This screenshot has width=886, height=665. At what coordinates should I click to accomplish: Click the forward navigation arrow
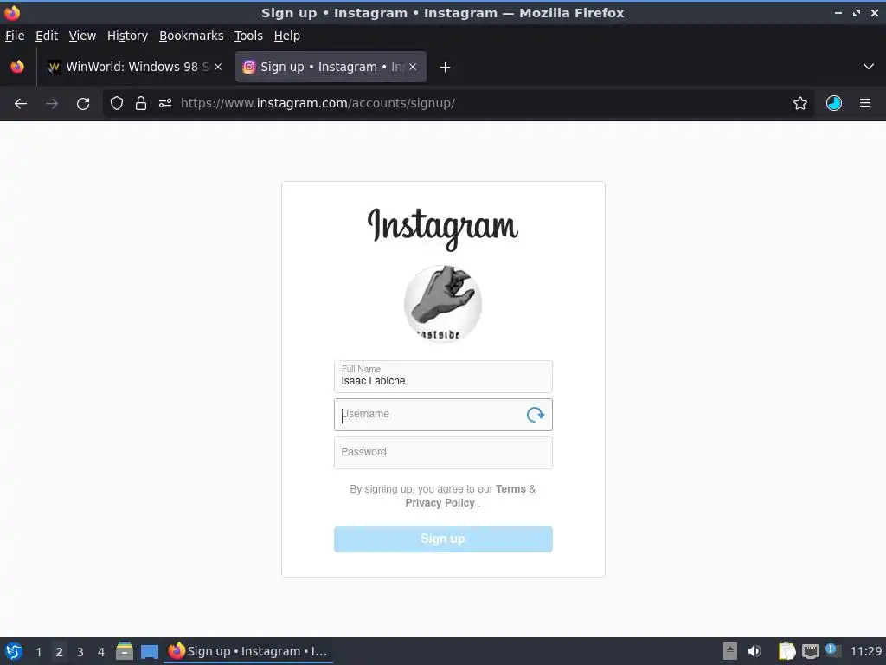coord(52,104)
